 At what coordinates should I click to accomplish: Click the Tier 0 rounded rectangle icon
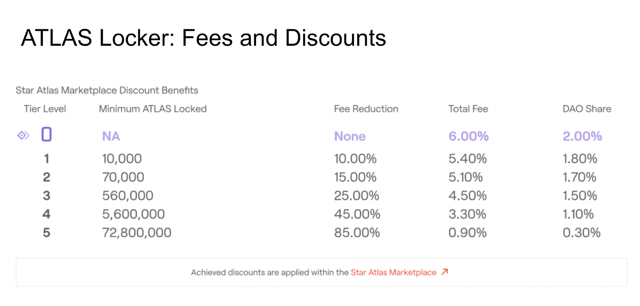(47, 134)
